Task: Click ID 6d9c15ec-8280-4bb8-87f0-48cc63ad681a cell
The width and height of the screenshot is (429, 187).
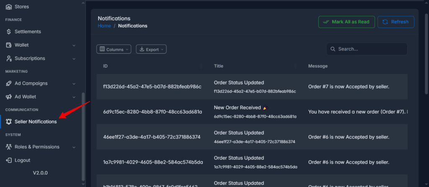Action: (x=152, y=112)
